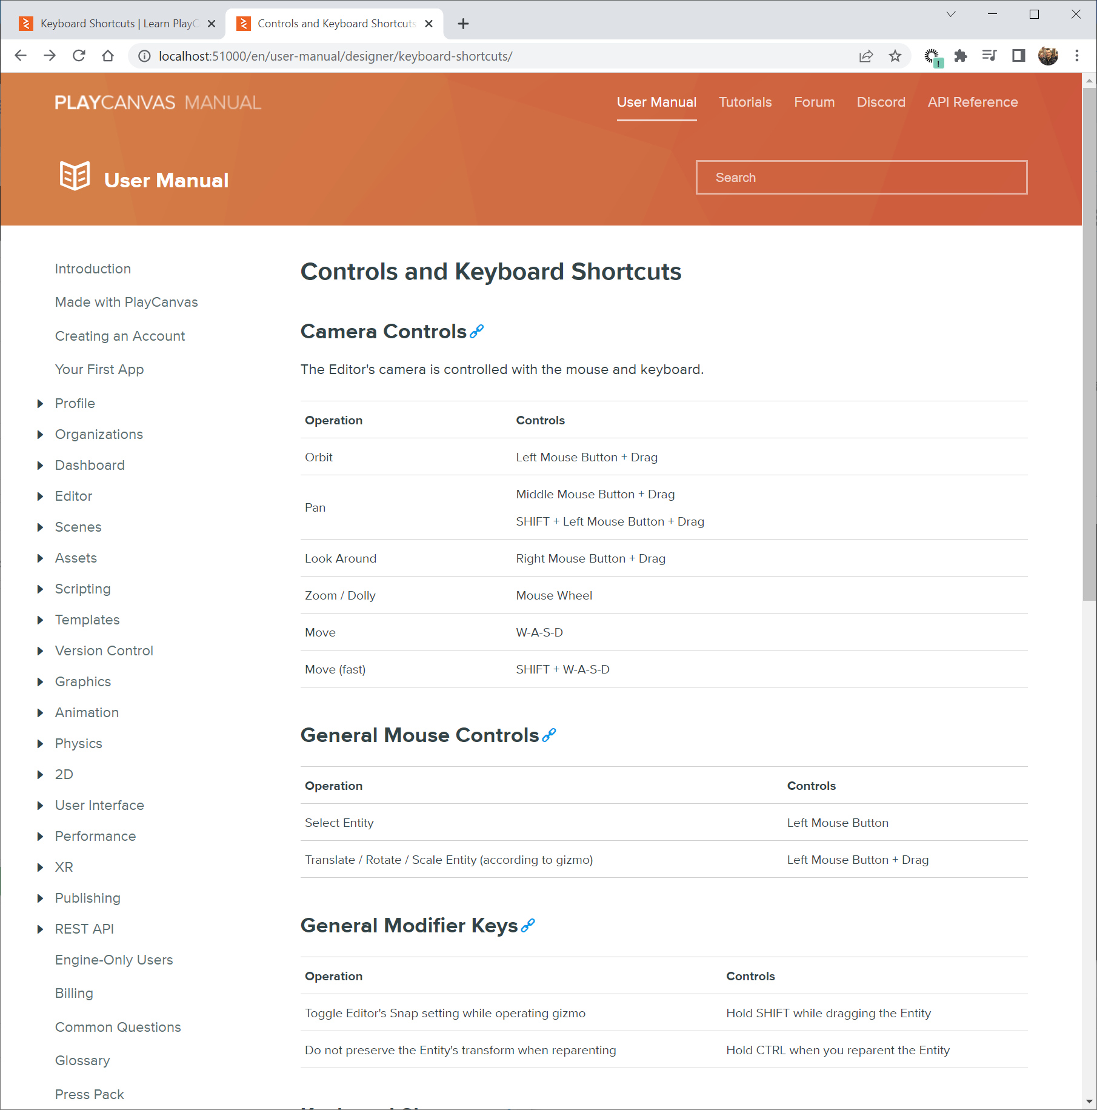Go to the Forum link

pyautogui.click(x=814, y=102)
